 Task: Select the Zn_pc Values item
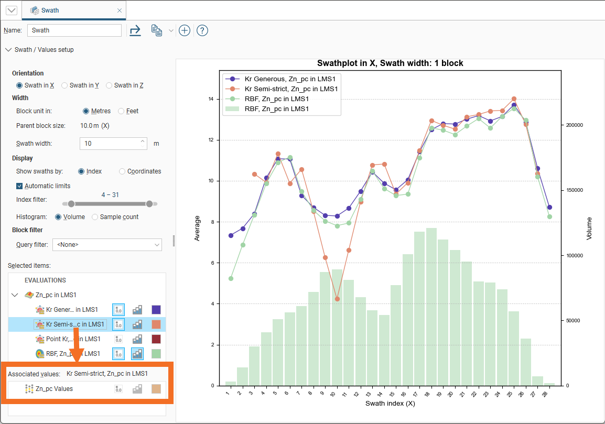(x=54, y=389)
